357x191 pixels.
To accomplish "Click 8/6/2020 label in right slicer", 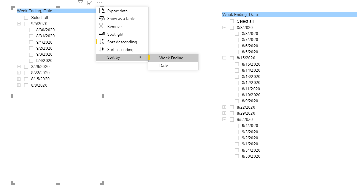I will coord(250,46).
